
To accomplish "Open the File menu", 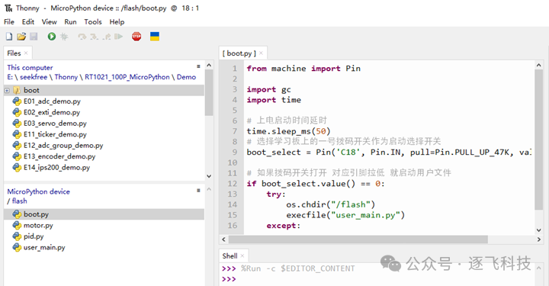I will click(x=9, y=21).
